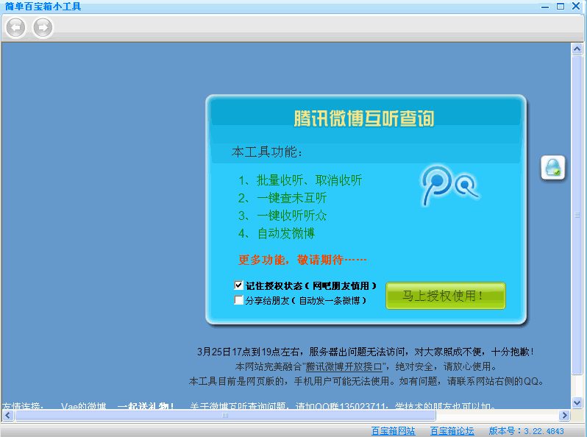Click feature line 一键收听听众

(x=282, y=216)
